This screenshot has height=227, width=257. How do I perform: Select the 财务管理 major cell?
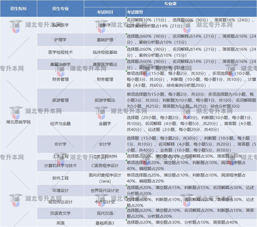click(61, 79)
